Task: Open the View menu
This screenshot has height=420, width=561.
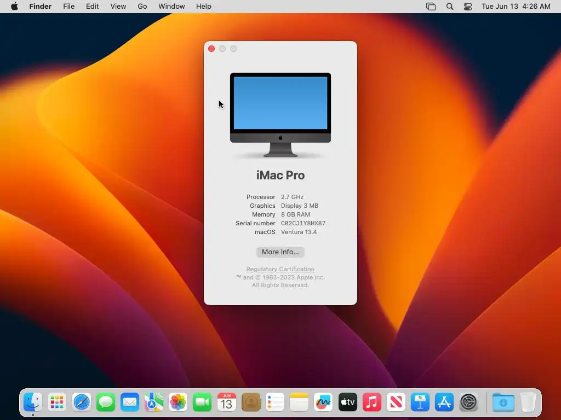Action: [x=118, y=7]
